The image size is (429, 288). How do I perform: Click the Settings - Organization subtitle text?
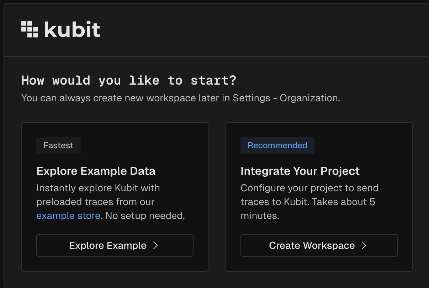tap(286, 98)
